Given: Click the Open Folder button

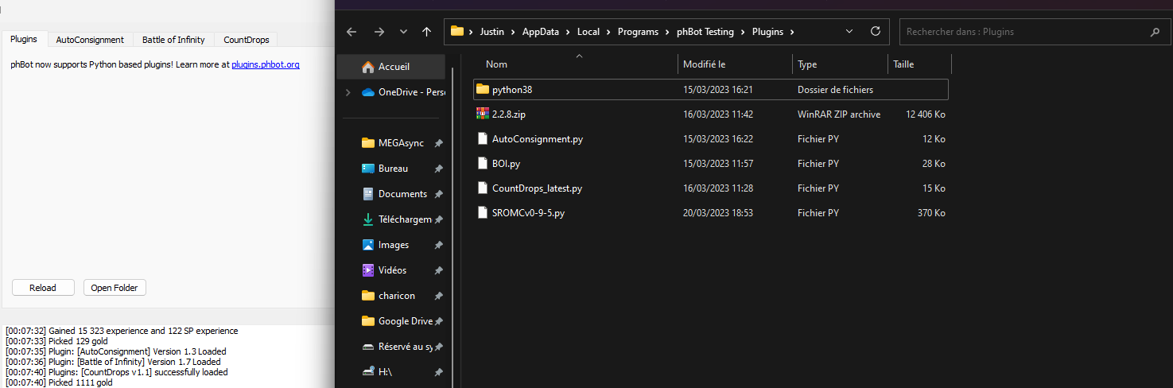Looking at the screenshot, I should [115, 288].
